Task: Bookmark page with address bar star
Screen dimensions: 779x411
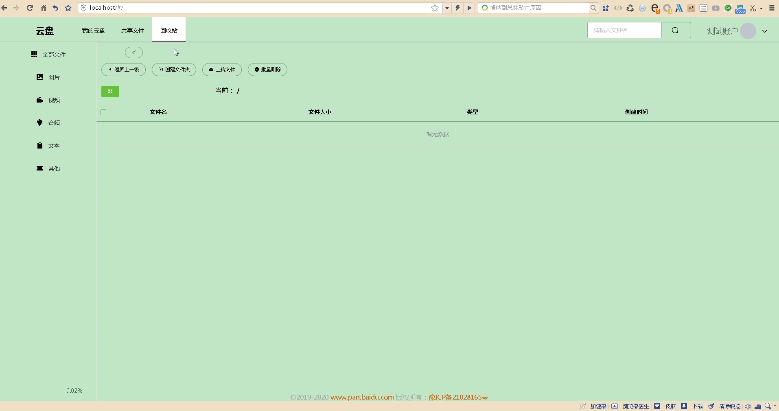Action: (x=435, y=8)
